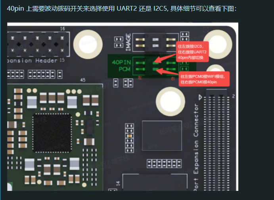Screen dimensions: 274x200
Task: Click the 'Expansion Header' silkscreen text
Action: click(x=33, y=61)
